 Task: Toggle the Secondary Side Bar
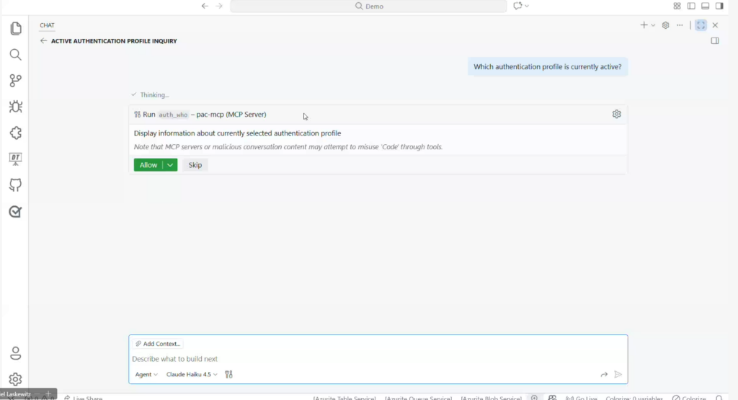point(719,6)
